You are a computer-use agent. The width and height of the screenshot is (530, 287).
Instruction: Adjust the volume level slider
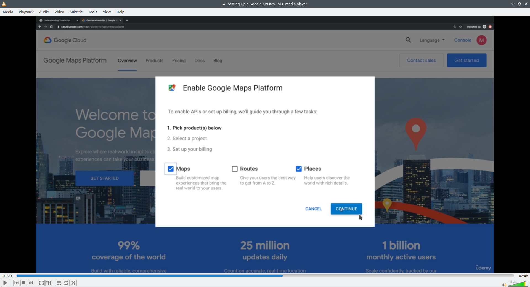pos(518,284)
